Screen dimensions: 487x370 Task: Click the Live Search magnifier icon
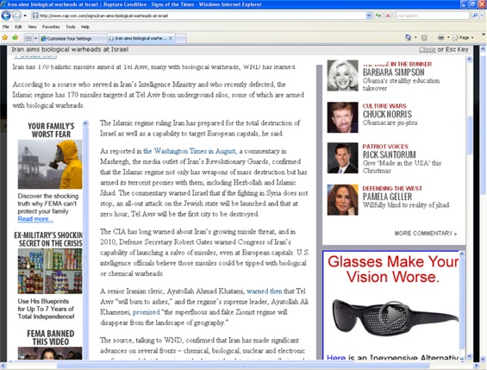click(474, 16)
